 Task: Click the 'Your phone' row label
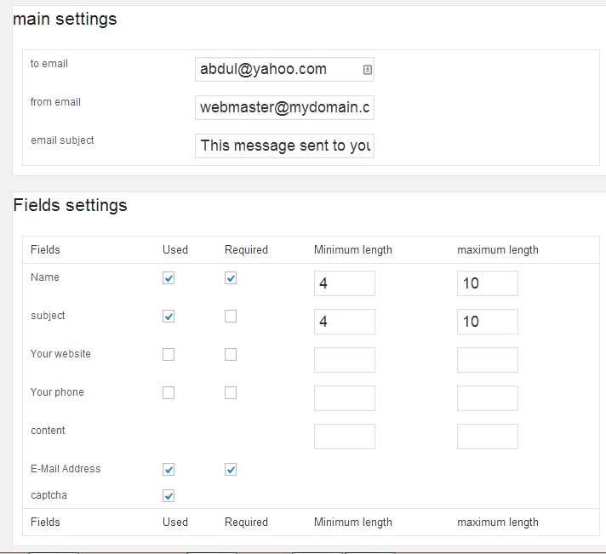coord(57,392)
